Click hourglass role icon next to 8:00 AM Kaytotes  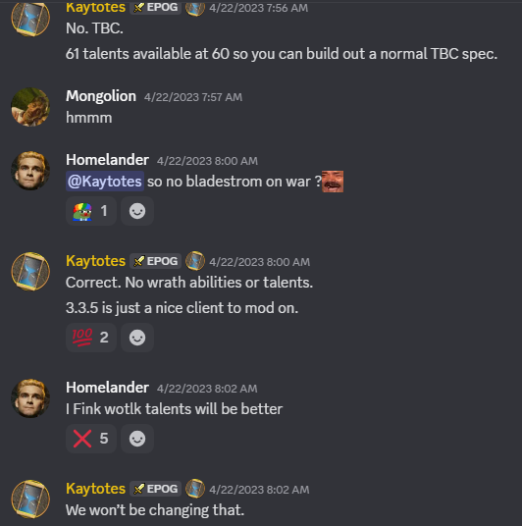(x=195, y=261)
